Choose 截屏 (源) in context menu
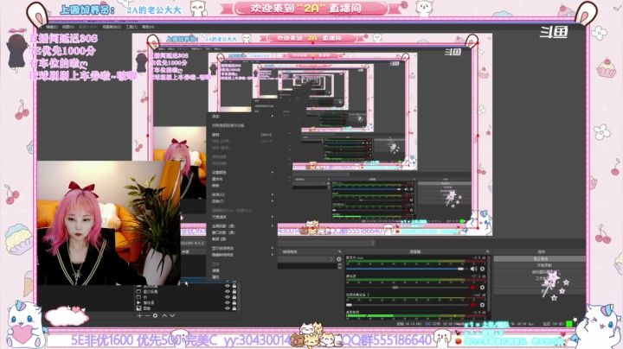623x349 pixels. 242,239
